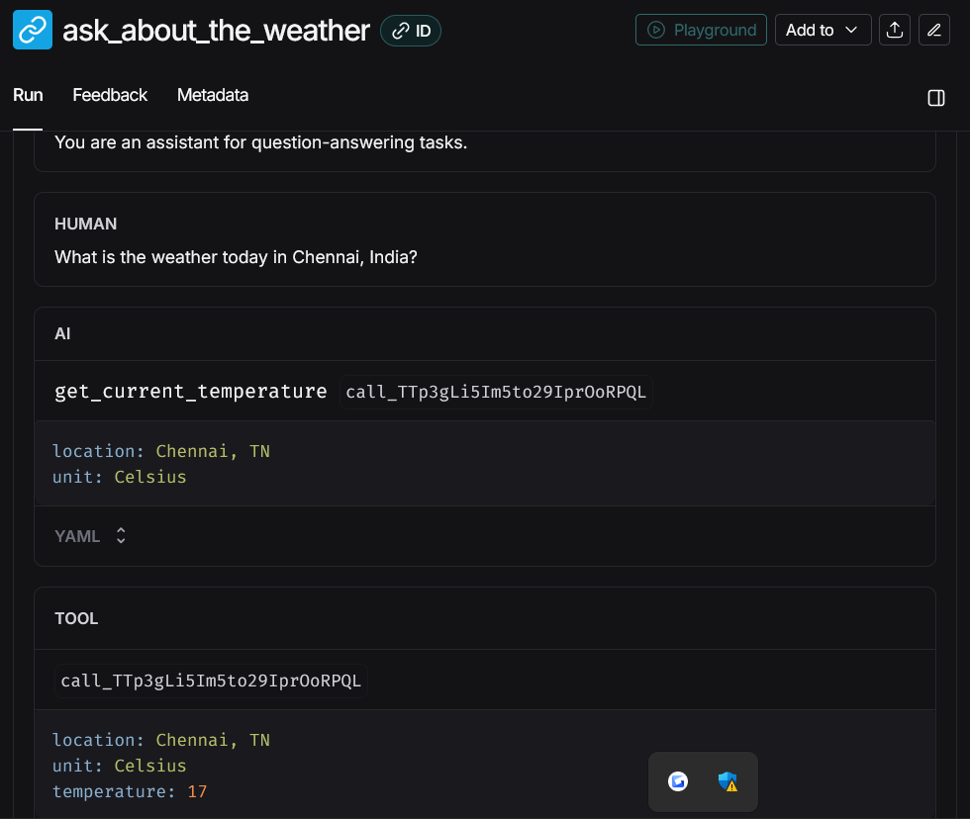Open the run in Playground
The height and width of the screenshot is (819, 970).
pyautogui.click(x=701, y=30)
